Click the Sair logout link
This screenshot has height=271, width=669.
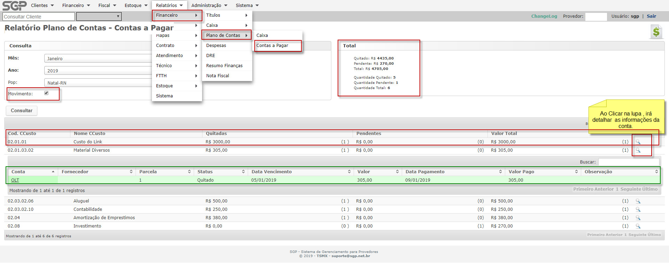pyautogui.click(x=651, y=16)
